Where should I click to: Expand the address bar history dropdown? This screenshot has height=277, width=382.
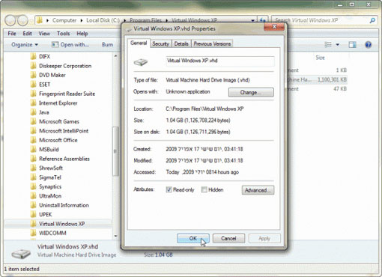click(x=252, y=20)
